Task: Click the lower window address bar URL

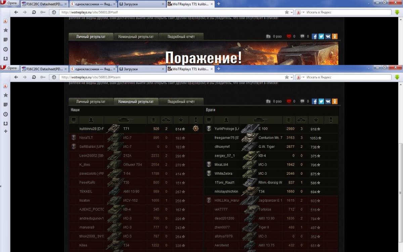Action: pos(91,77)
